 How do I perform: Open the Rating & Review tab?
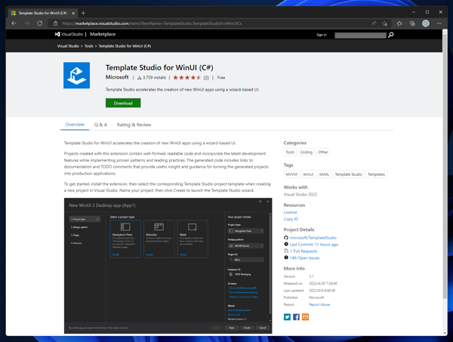click(134, 125)
